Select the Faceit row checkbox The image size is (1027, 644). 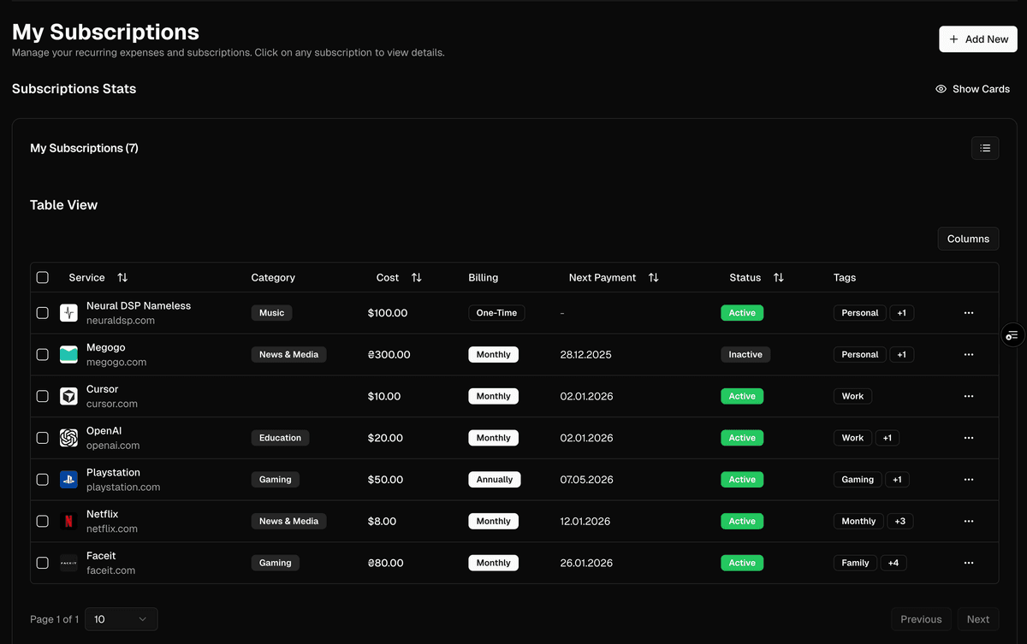point(43,563)
